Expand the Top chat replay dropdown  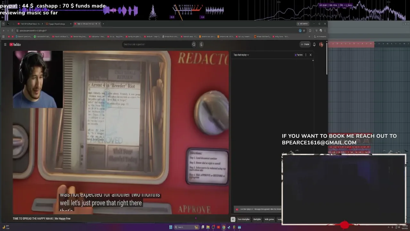[x=241, y=55]
